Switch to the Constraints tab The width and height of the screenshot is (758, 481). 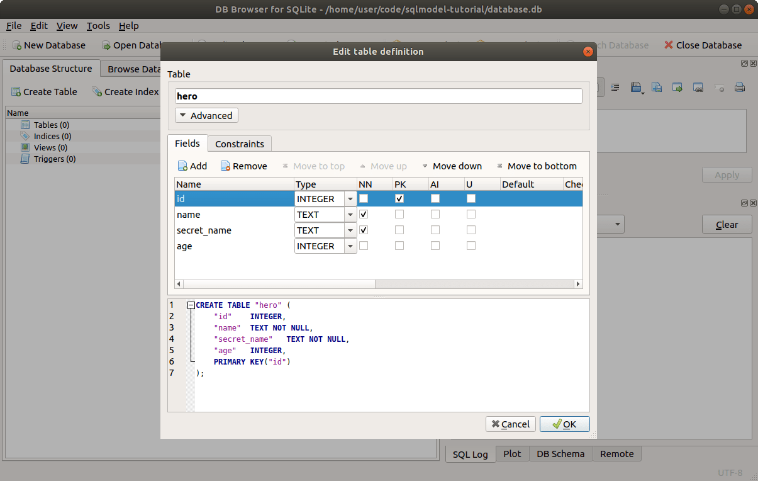pyautogui.click(x=240, y=144)
